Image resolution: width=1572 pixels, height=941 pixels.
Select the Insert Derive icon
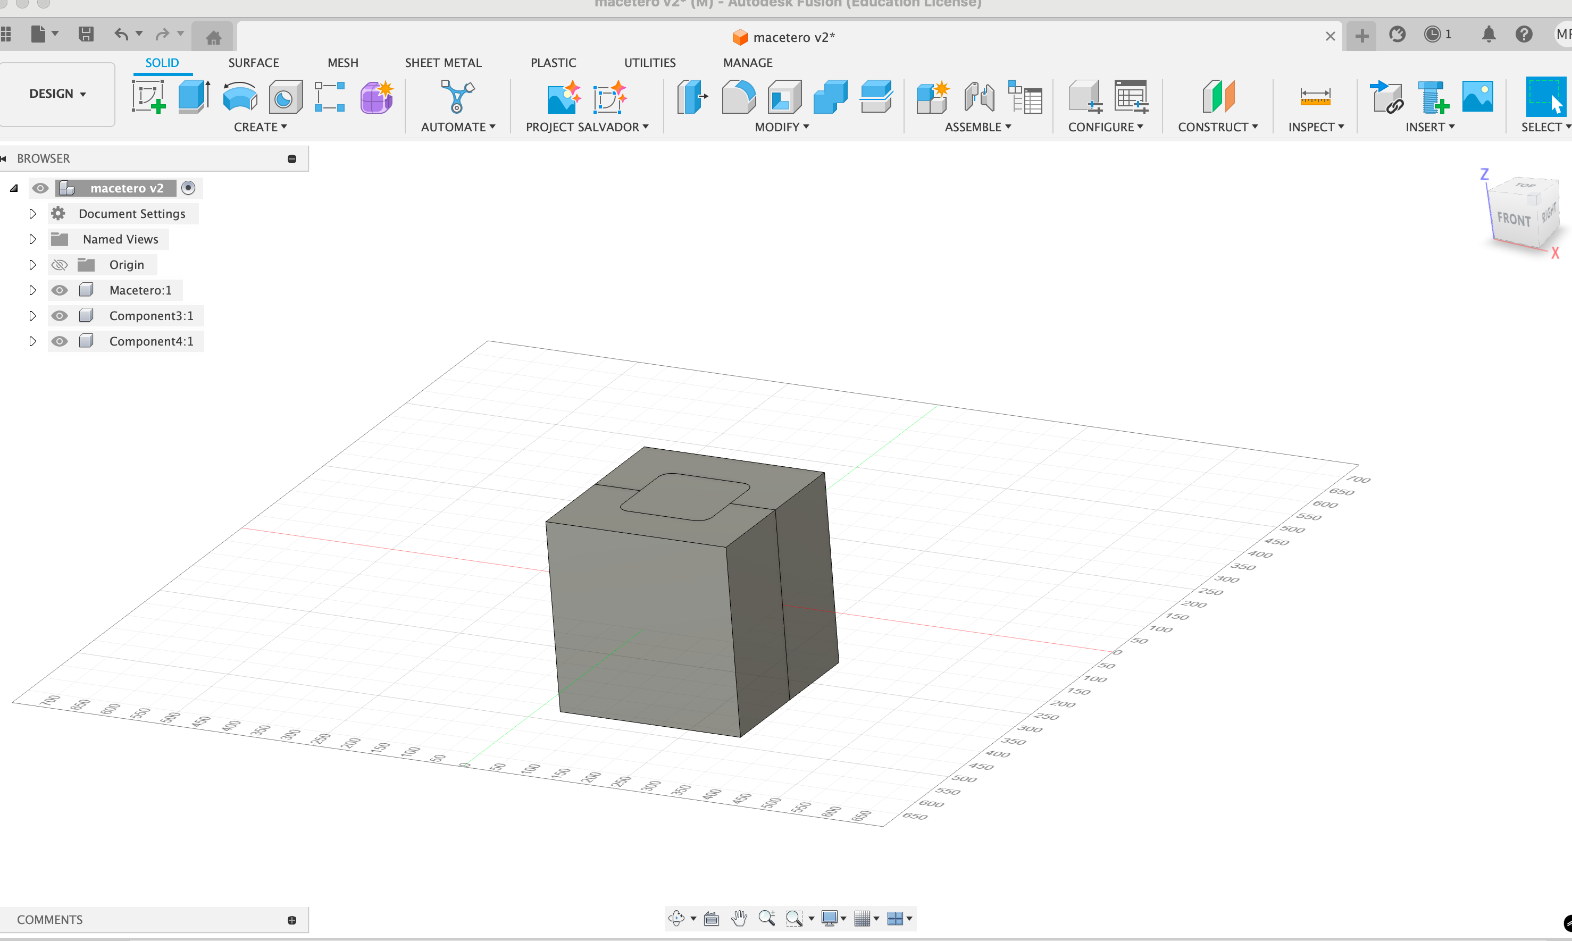tap(1386, 96)
